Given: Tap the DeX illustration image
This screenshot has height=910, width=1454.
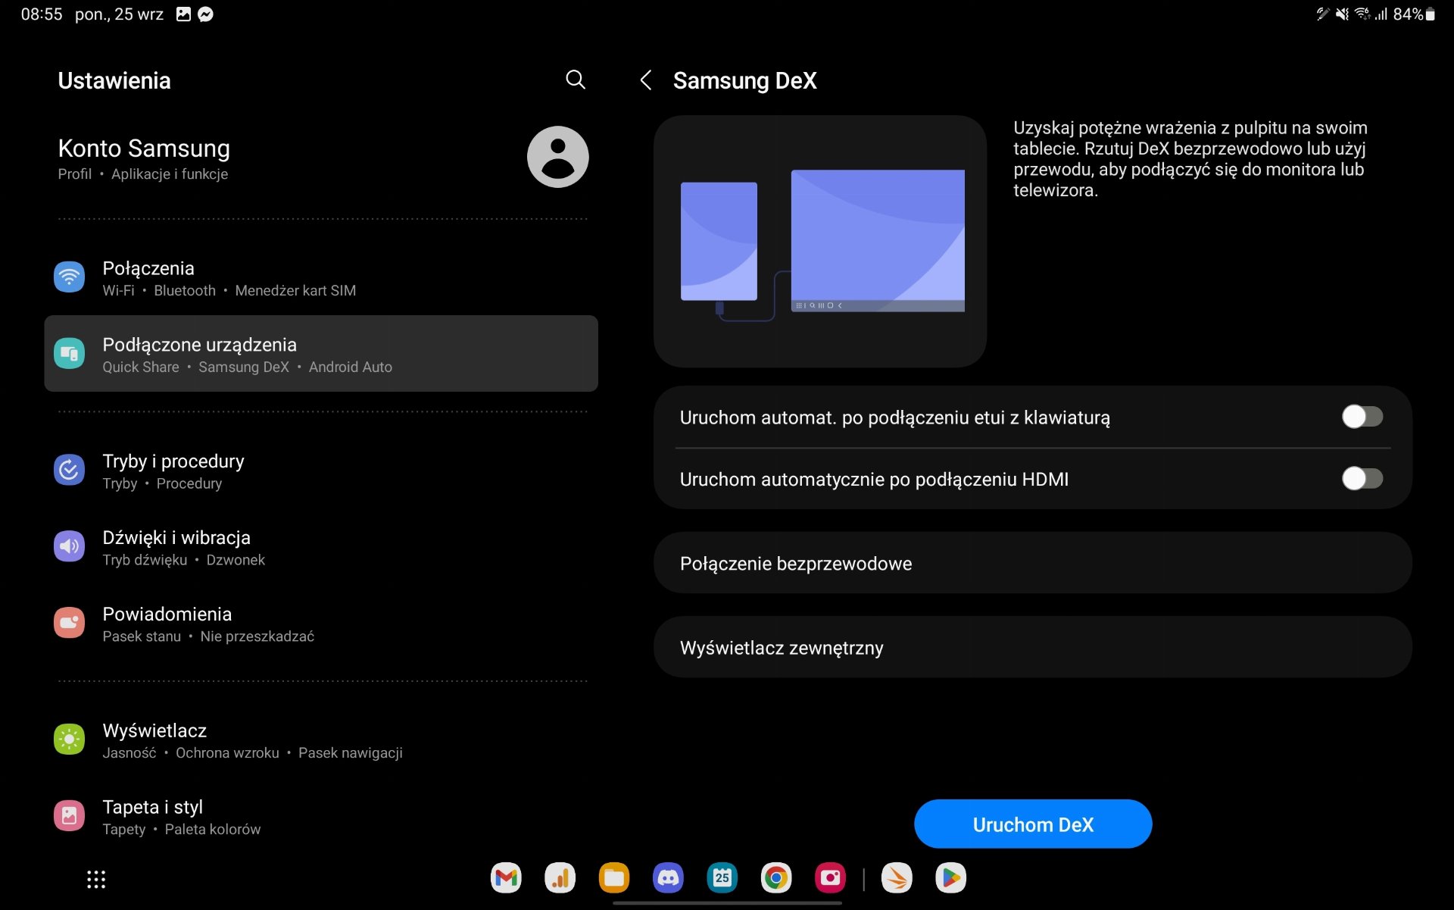Looking at the screenshot, I should point(820,242).
